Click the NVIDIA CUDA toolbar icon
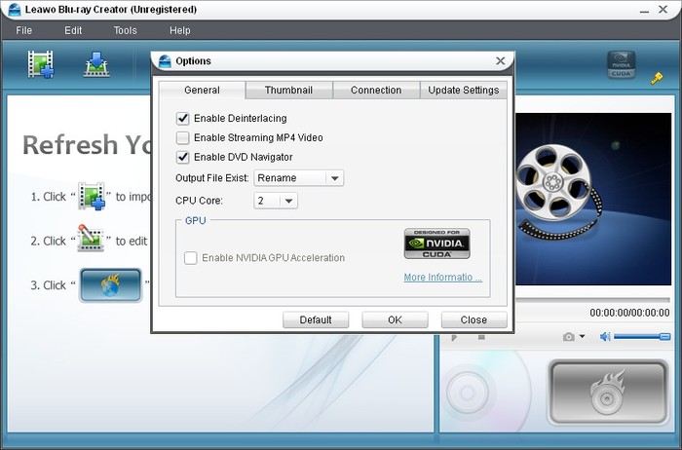682x450 pixels. [621, 65]
